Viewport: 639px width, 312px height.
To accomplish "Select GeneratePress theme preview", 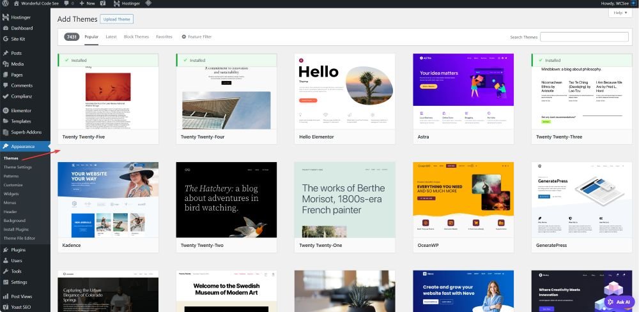I will 581,207.
